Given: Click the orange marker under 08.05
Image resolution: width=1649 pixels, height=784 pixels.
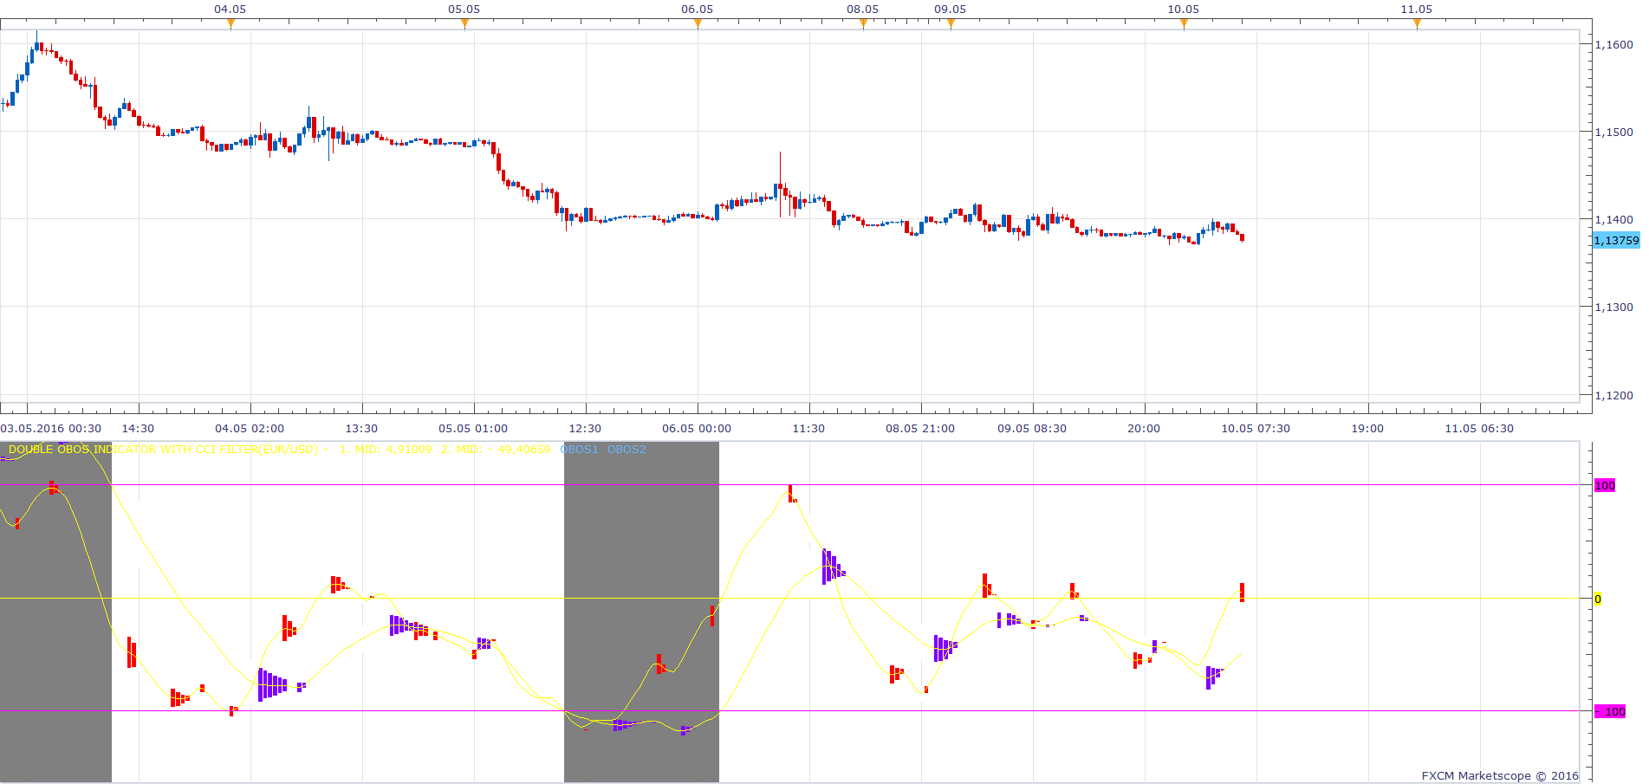Looking at the screenshot, I should coord(863,23).
